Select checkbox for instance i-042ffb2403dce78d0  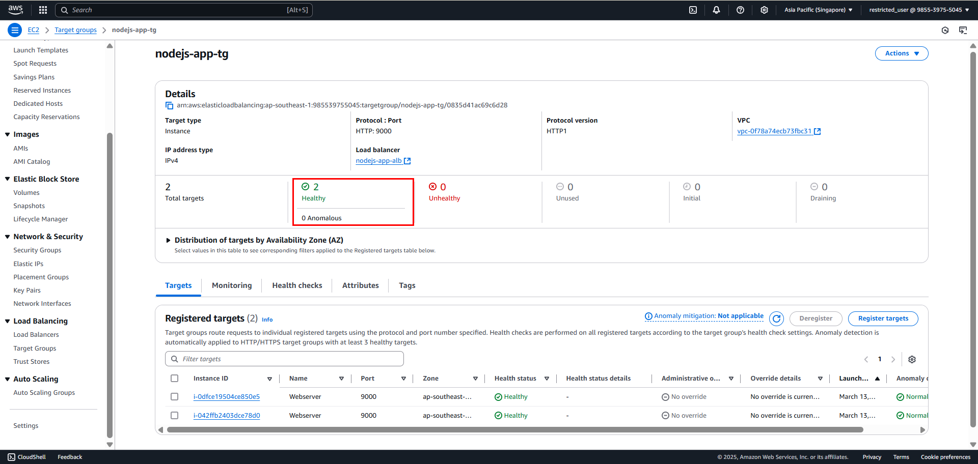174,416
